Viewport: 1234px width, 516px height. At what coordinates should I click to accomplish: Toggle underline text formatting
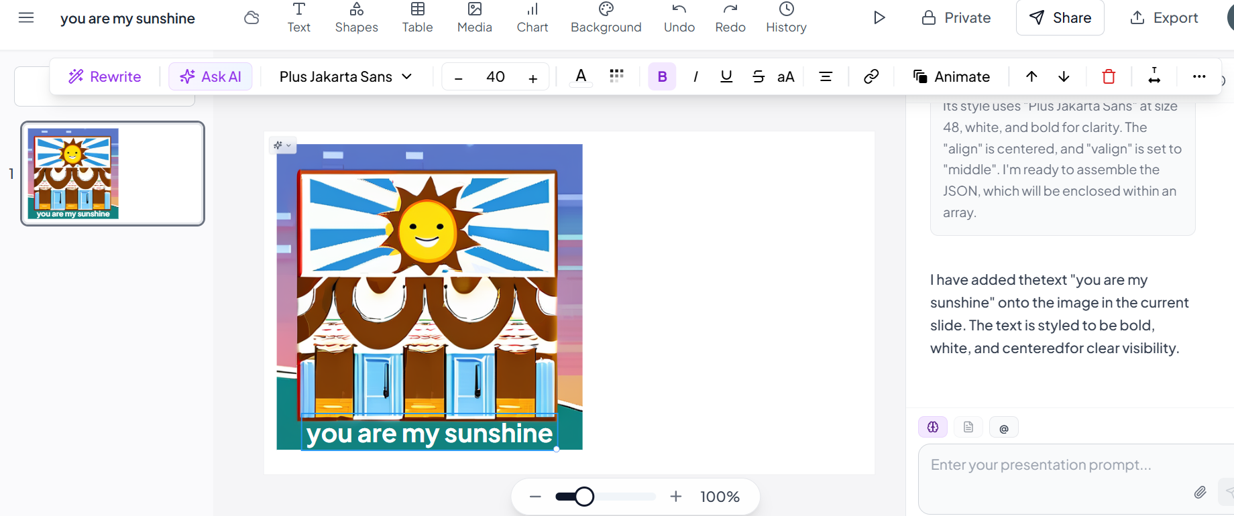pyautogui.click(x=726, y=77)
